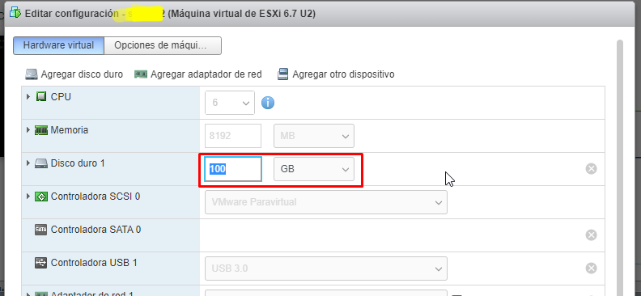Remove Disco duro 1 with X icon
Screen dimensions: 641x296
pos(591,168)
